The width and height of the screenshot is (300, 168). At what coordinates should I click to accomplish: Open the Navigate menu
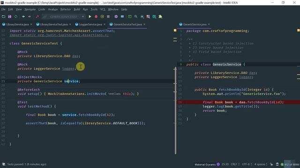30,9
